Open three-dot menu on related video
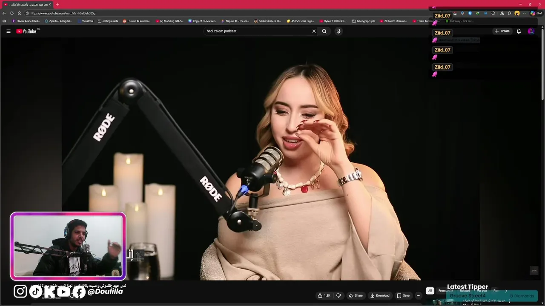The width and height of the screenshot is (545, 306). tap(510, 301)
